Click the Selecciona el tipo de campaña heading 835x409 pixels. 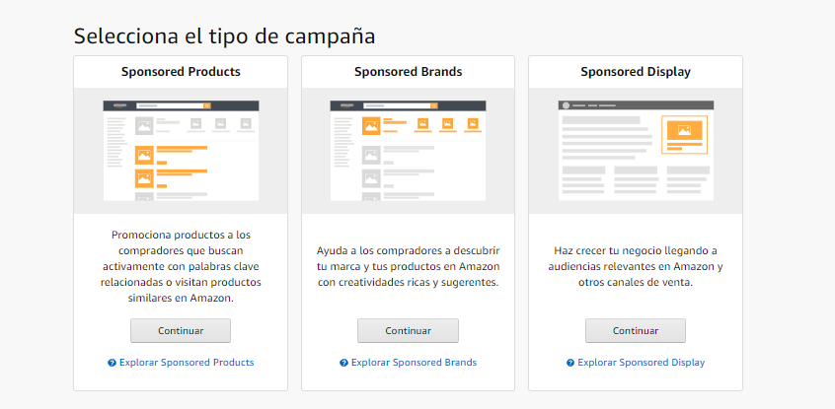pyautogui.click(x=225, y=36)
